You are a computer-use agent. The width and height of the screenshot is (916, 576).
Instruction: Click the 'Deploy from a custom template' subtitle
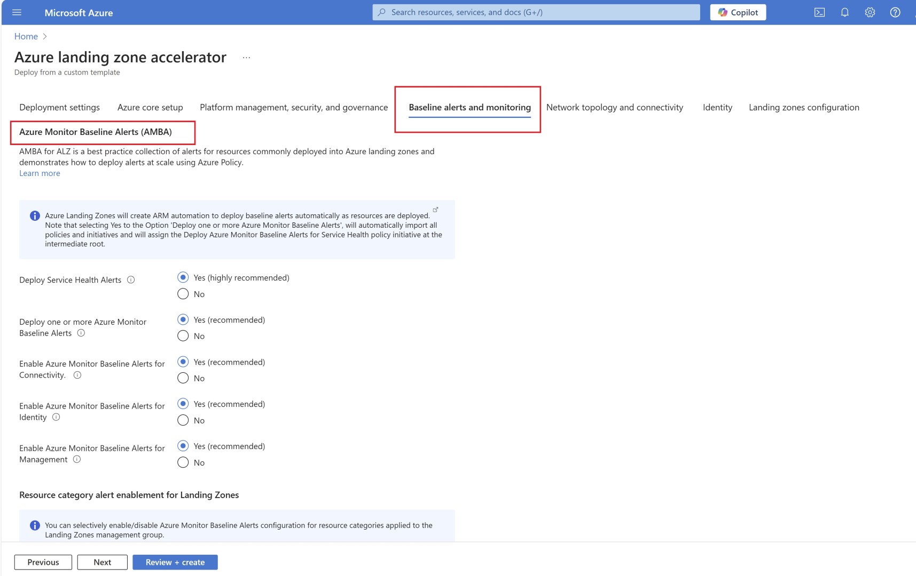pyautogui.click(x=67, y=73)
